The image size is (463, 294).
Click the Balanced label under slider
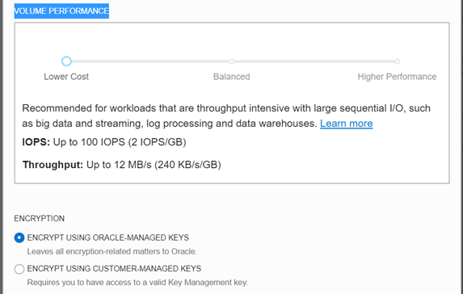(231, 77)
